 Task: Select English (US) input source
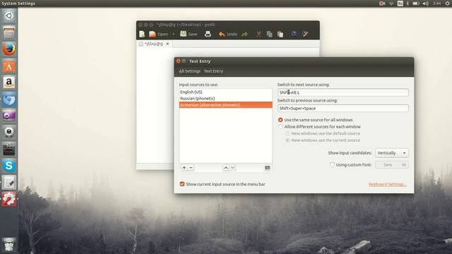point(225,92)
